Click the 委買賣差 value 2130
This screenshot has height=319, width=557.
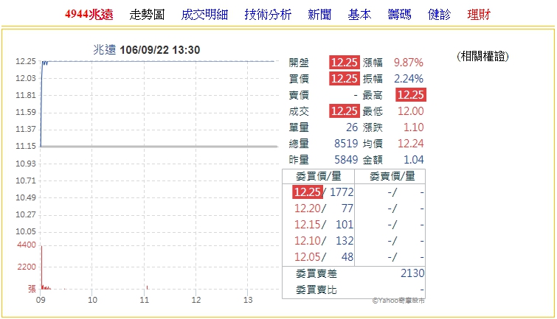412,273
